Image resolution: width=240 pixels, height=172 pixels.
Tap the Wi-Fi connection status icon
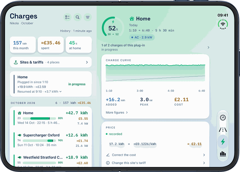[x=223, y=24]
